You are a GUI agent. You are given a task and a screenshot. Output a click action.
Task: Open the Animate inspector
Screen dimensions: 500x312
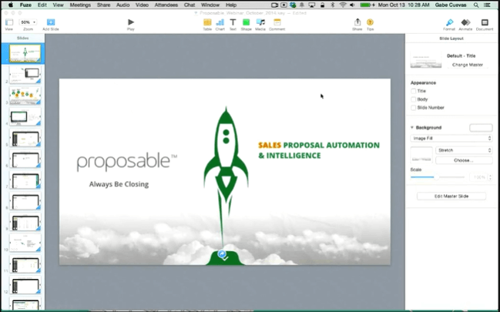[x=465, y=22]
